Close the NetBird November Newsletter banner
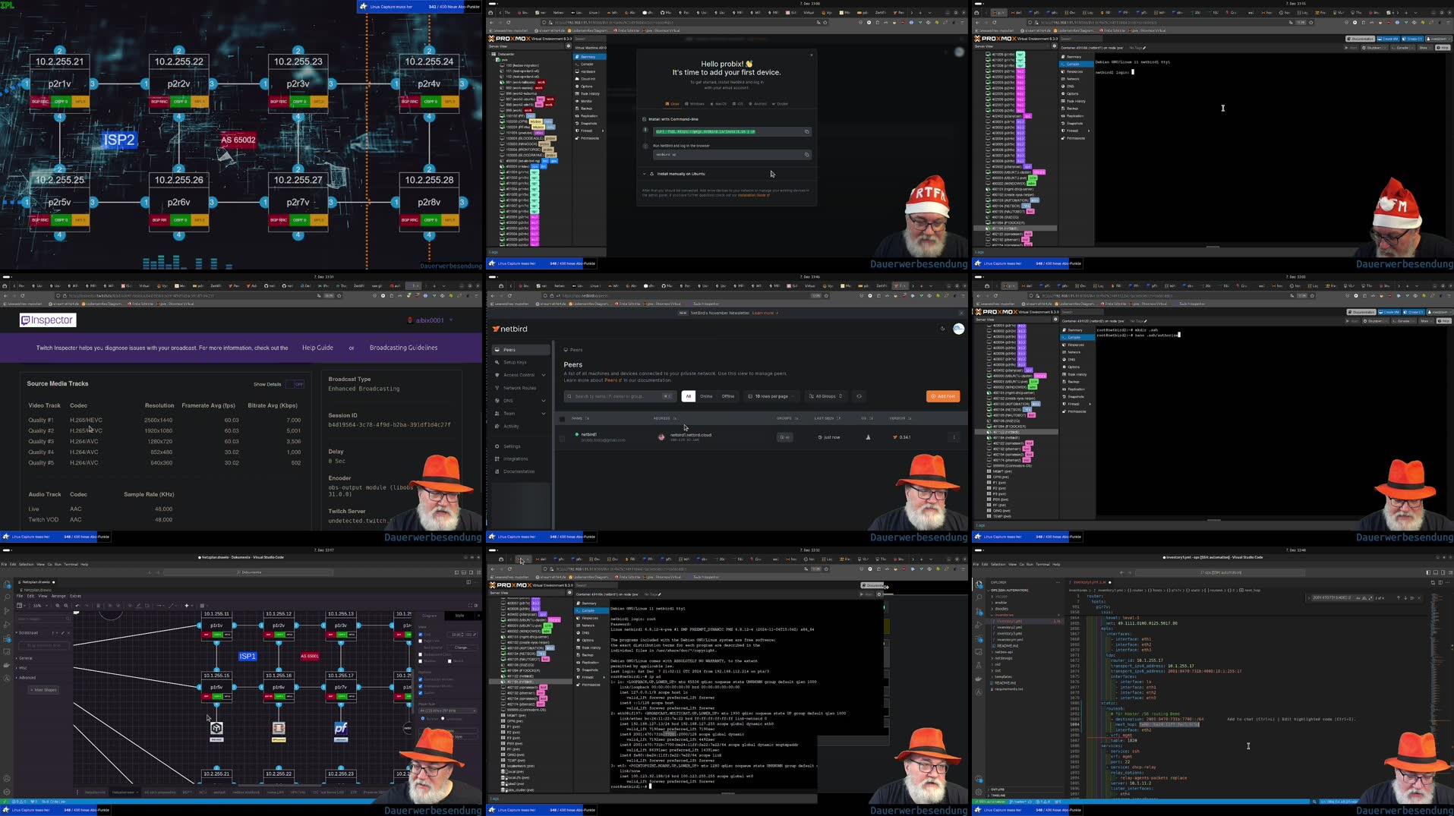Screen dimensions: 1454x816 pos(961,313)
